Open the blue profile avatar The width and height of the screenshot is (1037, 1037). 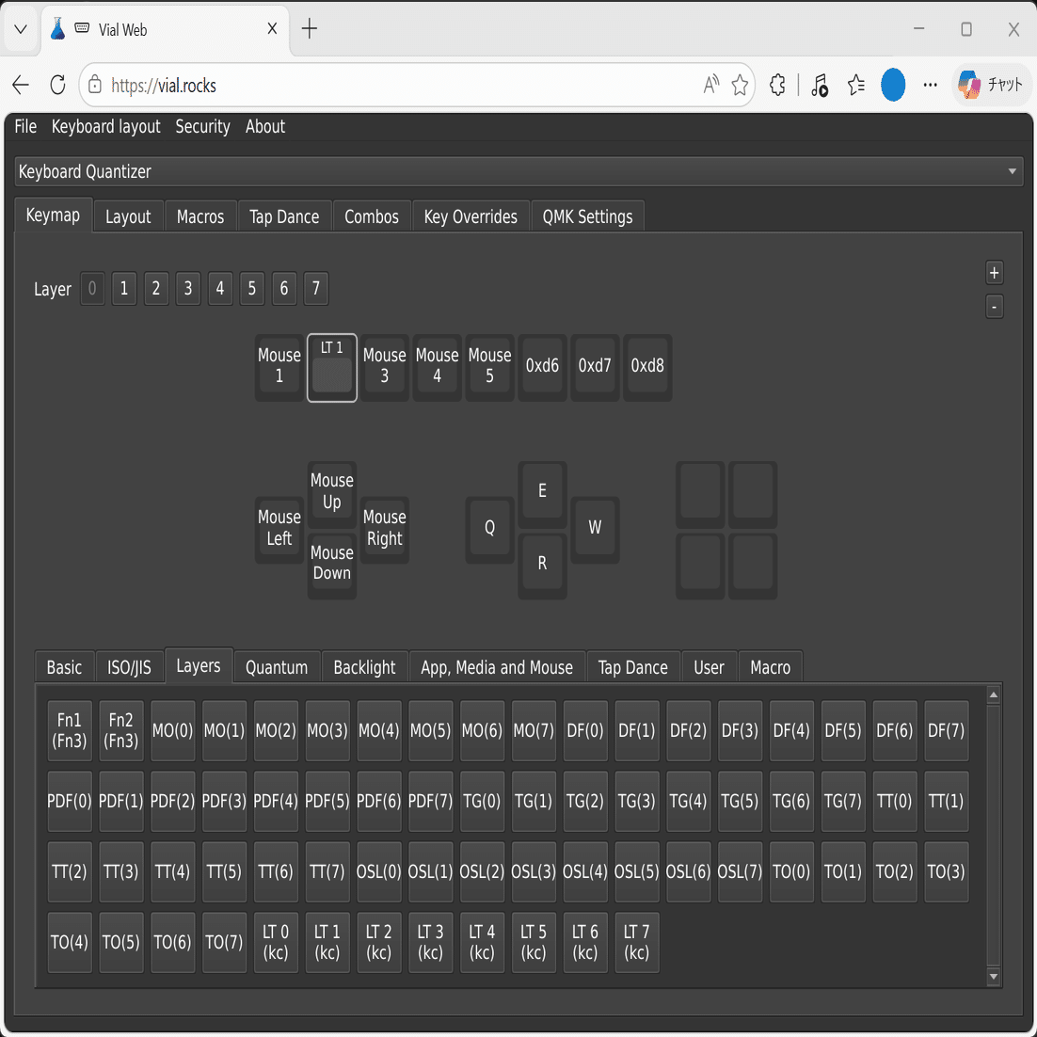pos(893,85)
